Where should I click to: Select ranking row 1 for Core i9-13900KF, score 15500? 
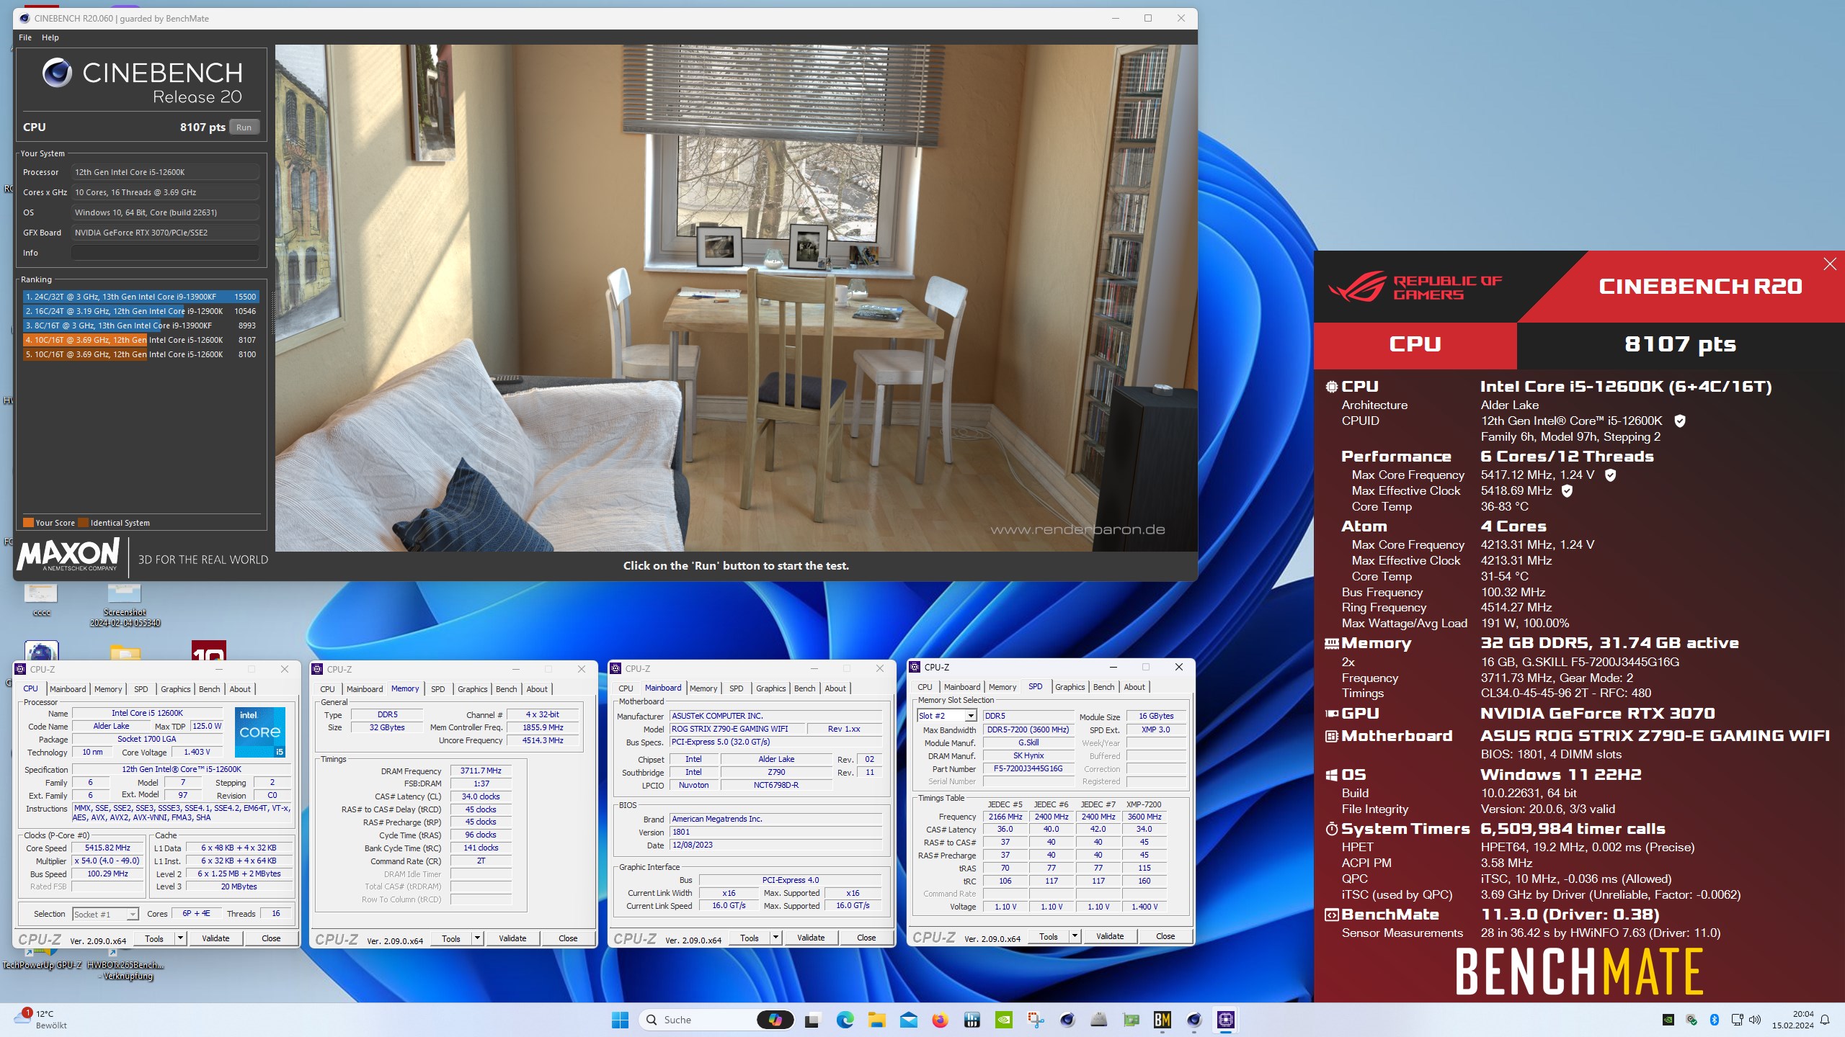[140, 297]
